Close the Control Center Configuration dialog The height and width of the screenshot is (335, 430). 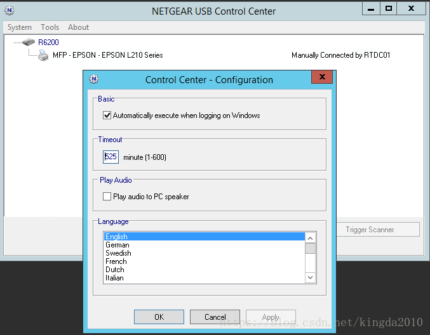pyautogui.click(x=322, y=77)
